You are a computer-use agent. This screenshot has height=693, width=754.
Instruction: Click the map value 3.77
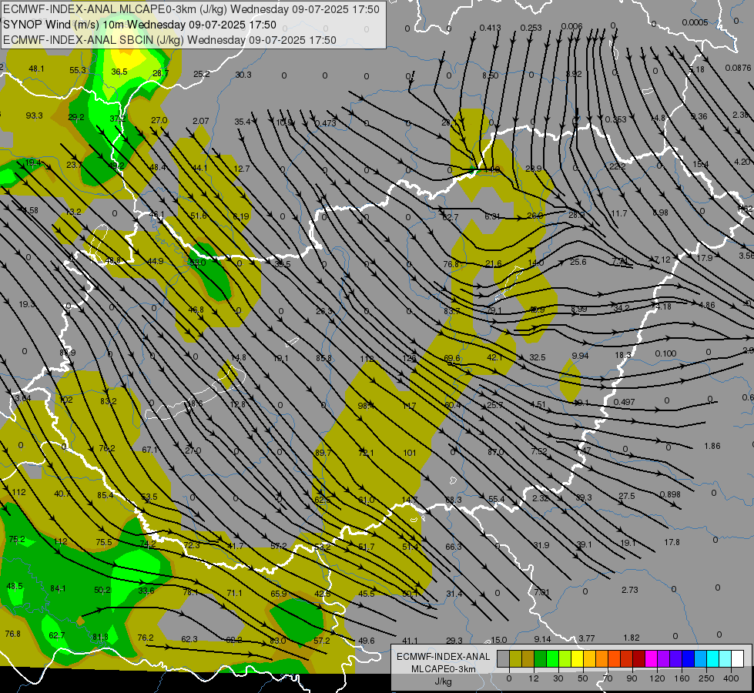(587, 638)
